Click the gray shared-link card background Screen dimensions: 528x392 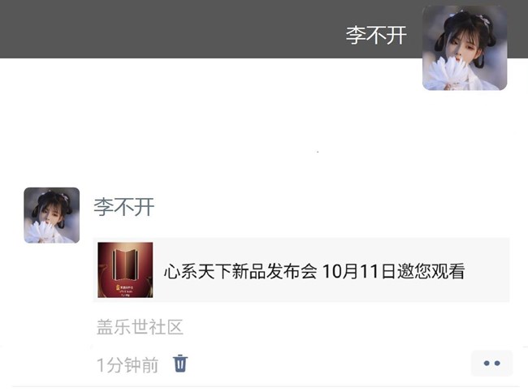[x=301, y=270]
